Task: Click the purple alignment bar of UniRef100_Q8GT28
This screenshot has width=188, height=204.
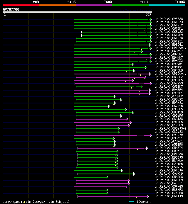Action: click(102, 119)
